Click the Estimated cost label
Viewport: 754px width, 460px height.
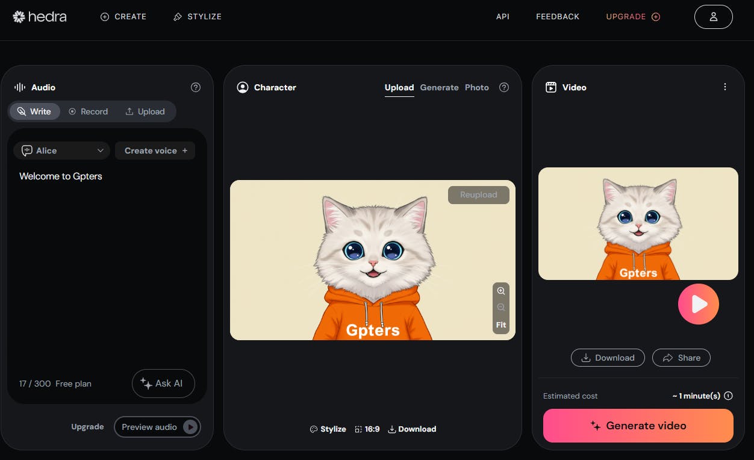coord(570,396)
